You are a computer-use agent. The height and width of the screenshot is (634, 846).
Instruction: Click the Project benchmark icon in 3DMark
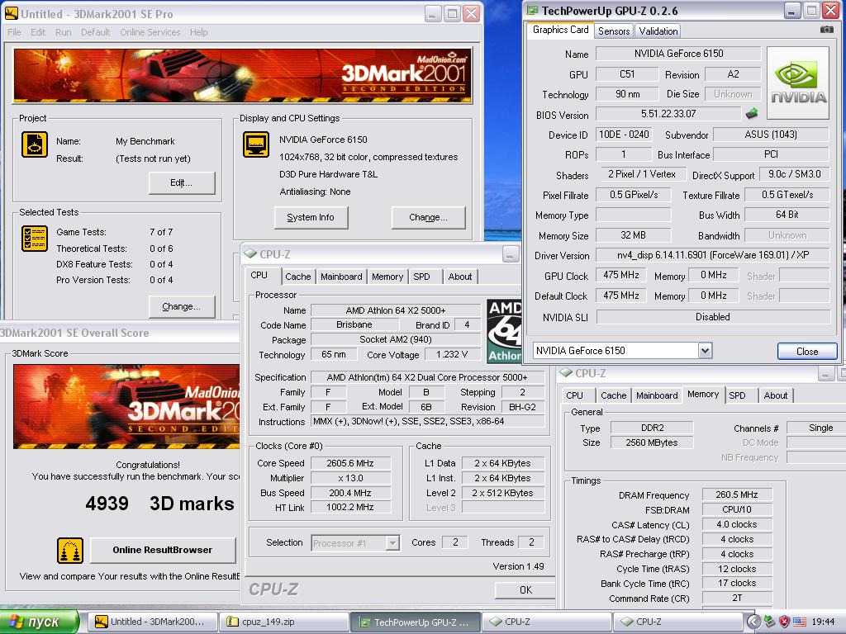point(35,144)
